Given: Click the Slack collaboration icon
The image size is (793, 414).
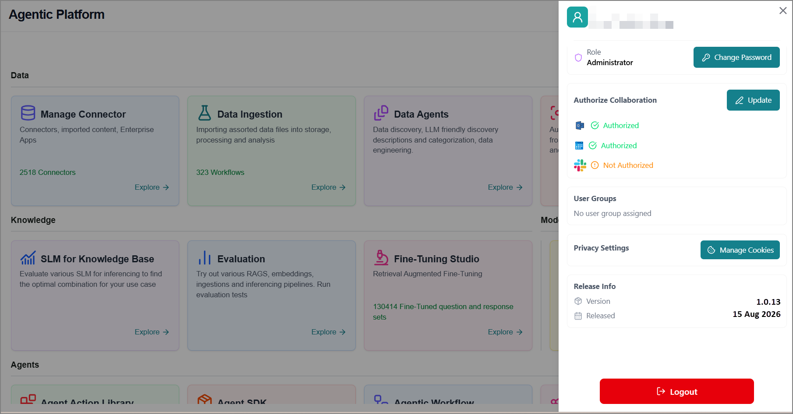Looking at the screenshot, I should [x=580, y=165].
